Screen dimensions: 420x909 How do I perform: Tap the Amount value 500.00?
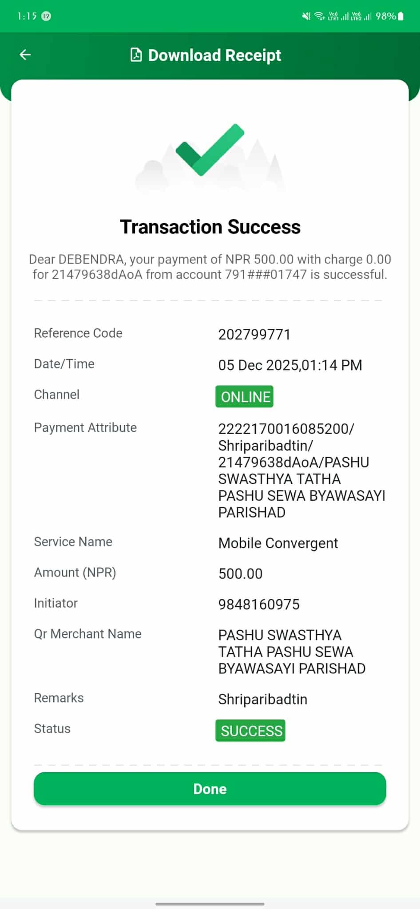[240, 573]
